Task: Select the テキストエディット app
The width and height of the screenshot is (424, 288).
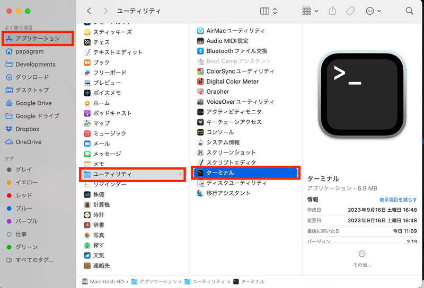Action: point(113,52)
